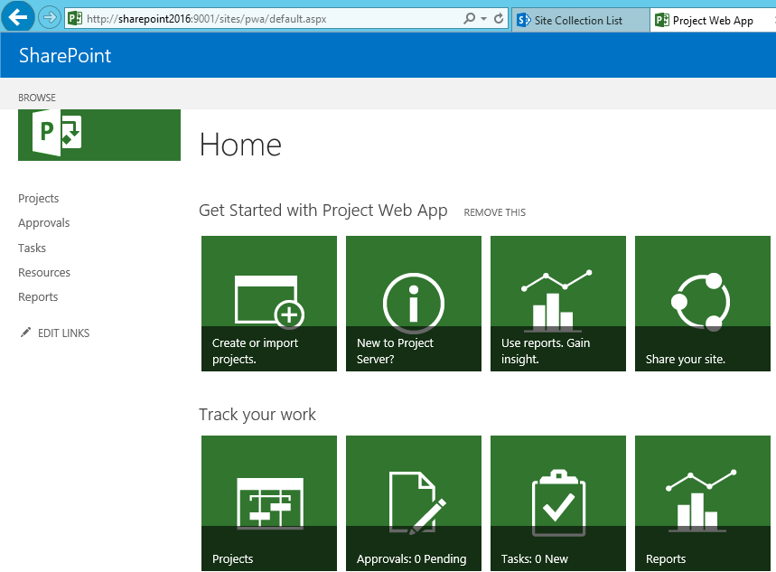Click the New to Project Server info icon
The height and width of the screenshot is (572, 776).
tap(414, 303)
